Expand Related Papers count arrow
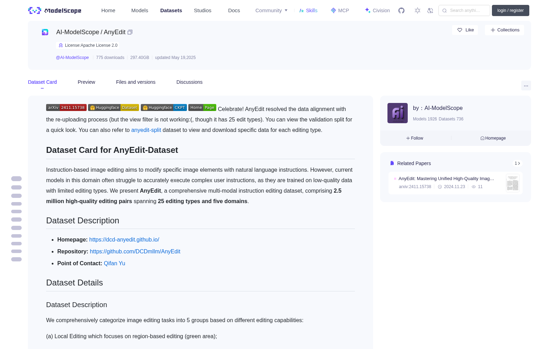 point(517,163)
